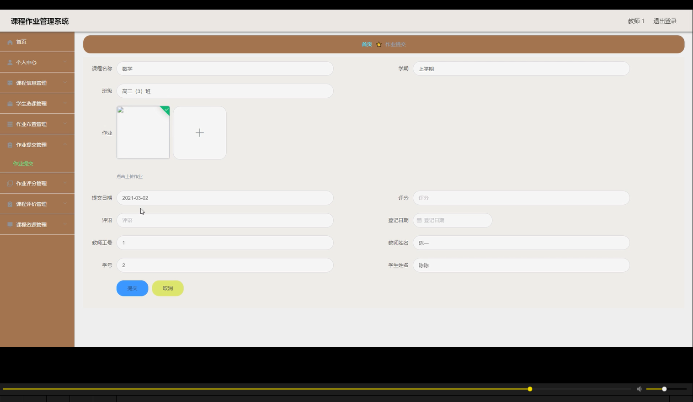Click the icon beside 课程资源管理
Viewport: 693px width, 402px height.
click(10, 225)
